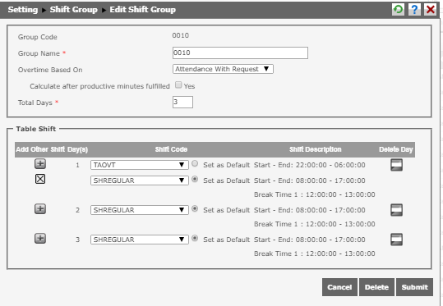Click Start - End 22:00:00 - 06:00:00 text
This screenshot has height=306, width=443.
pos(310,165)
